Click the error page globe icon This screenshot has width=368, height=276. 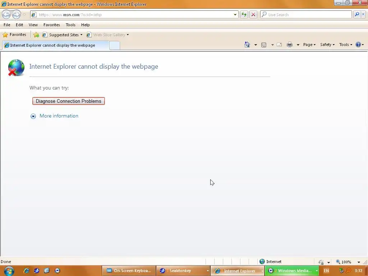coord(16,68)
